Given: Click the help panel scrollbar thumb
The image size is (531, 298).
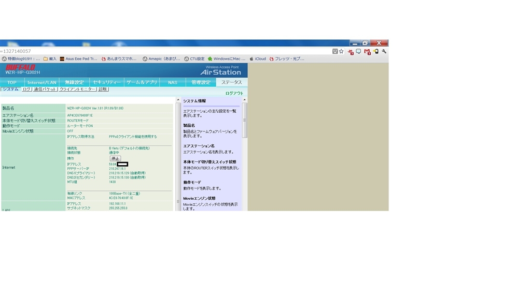Looking at the screenshot, I should [x=245, y=120].
